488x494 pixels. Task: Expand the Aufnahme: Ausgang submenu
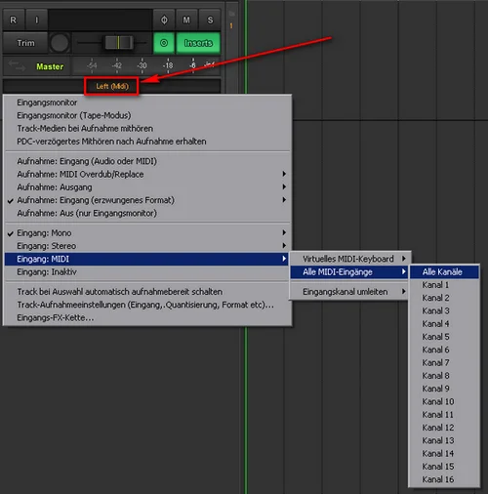tap(147, 187)
